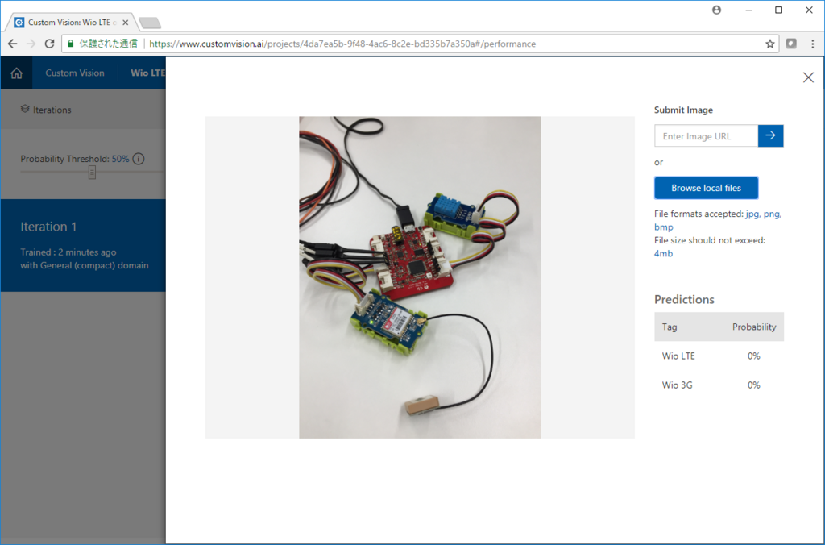Screen dimensions: 825x545
Task: Bookmark this page with the star icon
Action: point(769,44)
